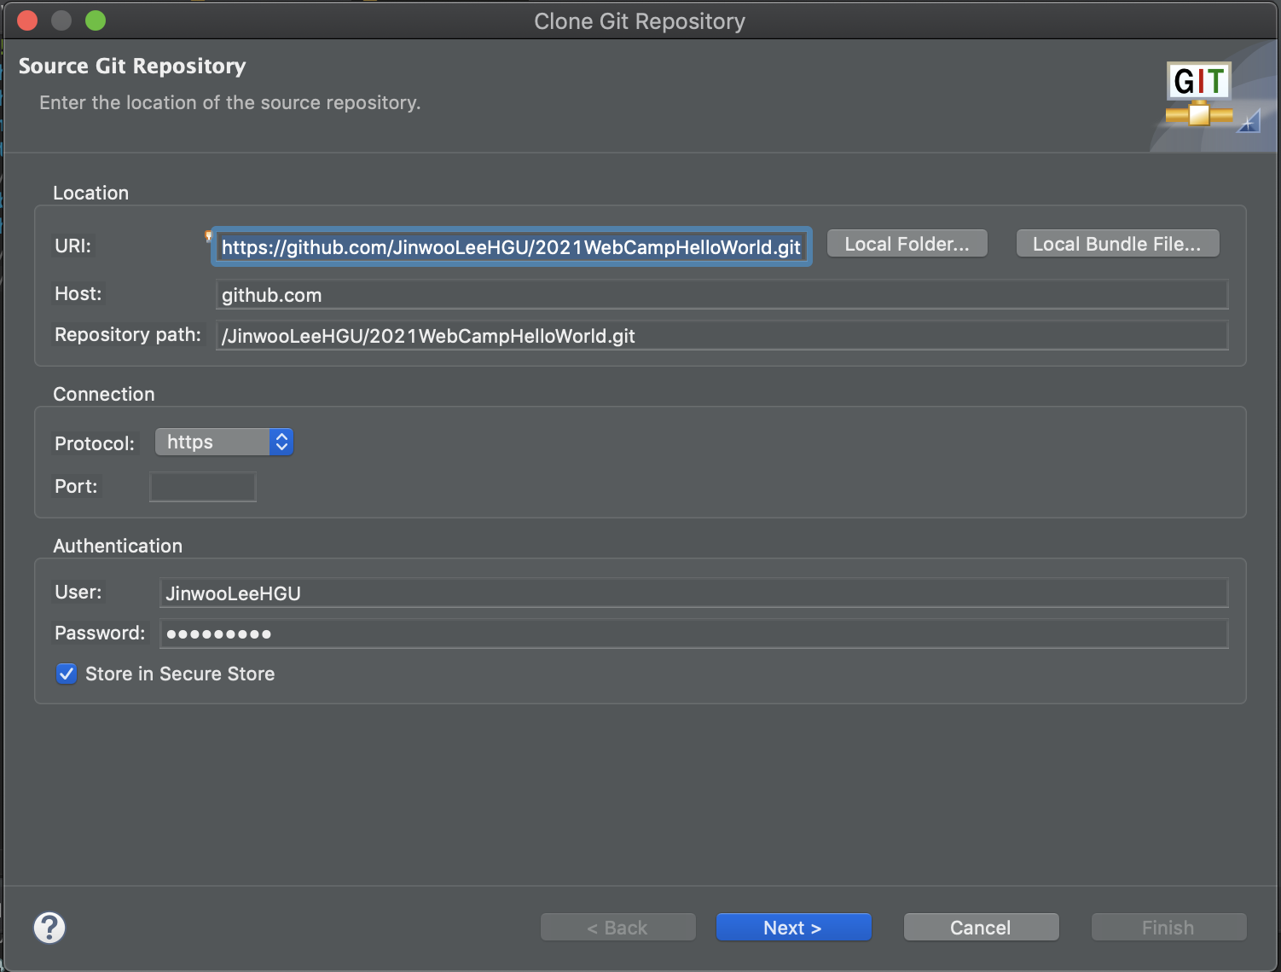Click the GIT wizard banner logo
The width and height of the screenshot is (1281, 972).
click(1199, 94)
